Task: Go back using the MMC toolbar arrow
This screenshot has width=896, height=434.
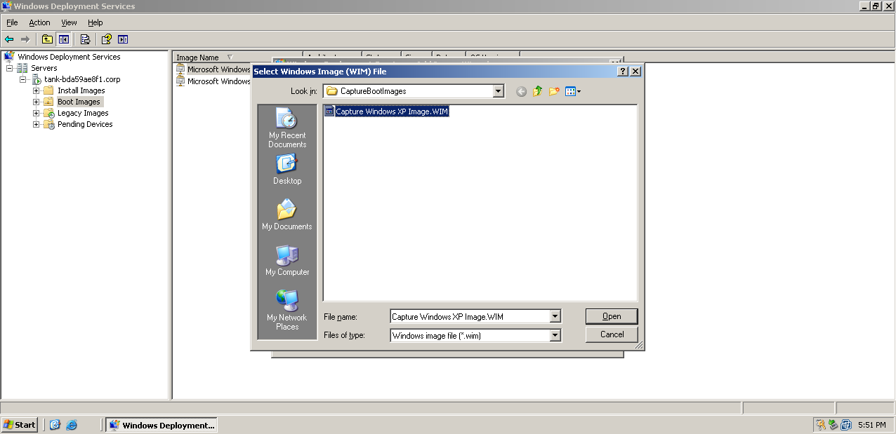Action: pyautogui.click(x=9, y=39)
